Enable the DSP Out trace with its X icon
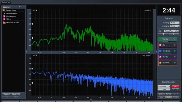This screenshot has width=182, height=102. pyautogui.click(x=160, y=63)
